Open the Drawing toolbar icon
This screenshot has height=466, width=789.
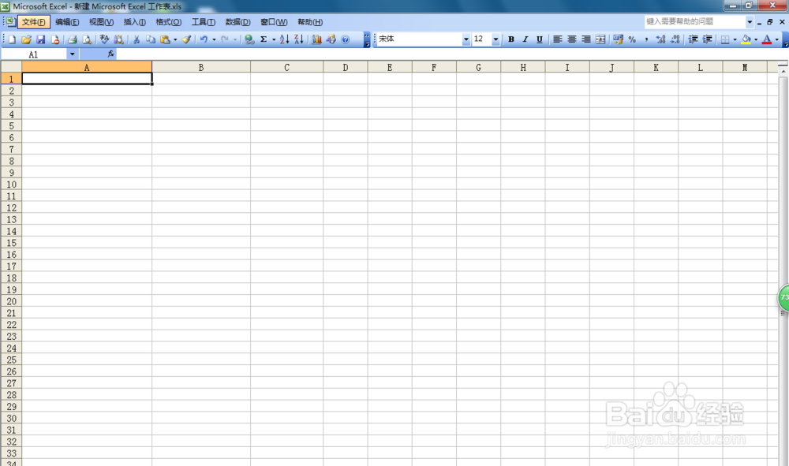click(331, 39)
